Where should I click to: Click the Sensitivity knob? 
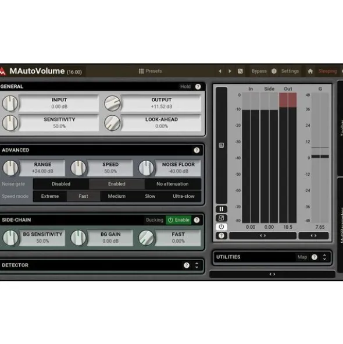pyautogui.click(x=10, y=123)
